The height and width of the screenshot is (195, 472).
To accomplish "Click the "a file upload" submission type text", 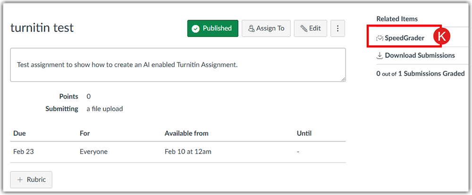I will click(104, 109).
